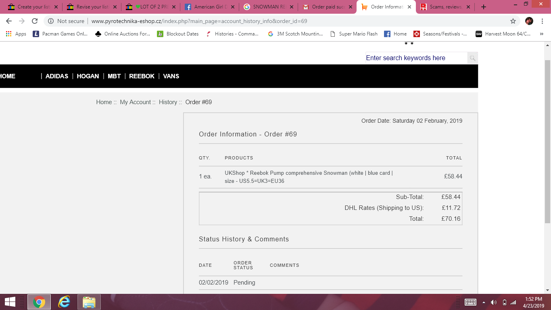The image size is (551, 310).
Task: Open the HOGAN category
Action: pos(88,76)
